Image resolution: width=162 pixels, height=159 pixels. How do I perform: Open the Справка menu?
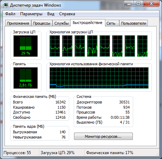coord(67,14)
